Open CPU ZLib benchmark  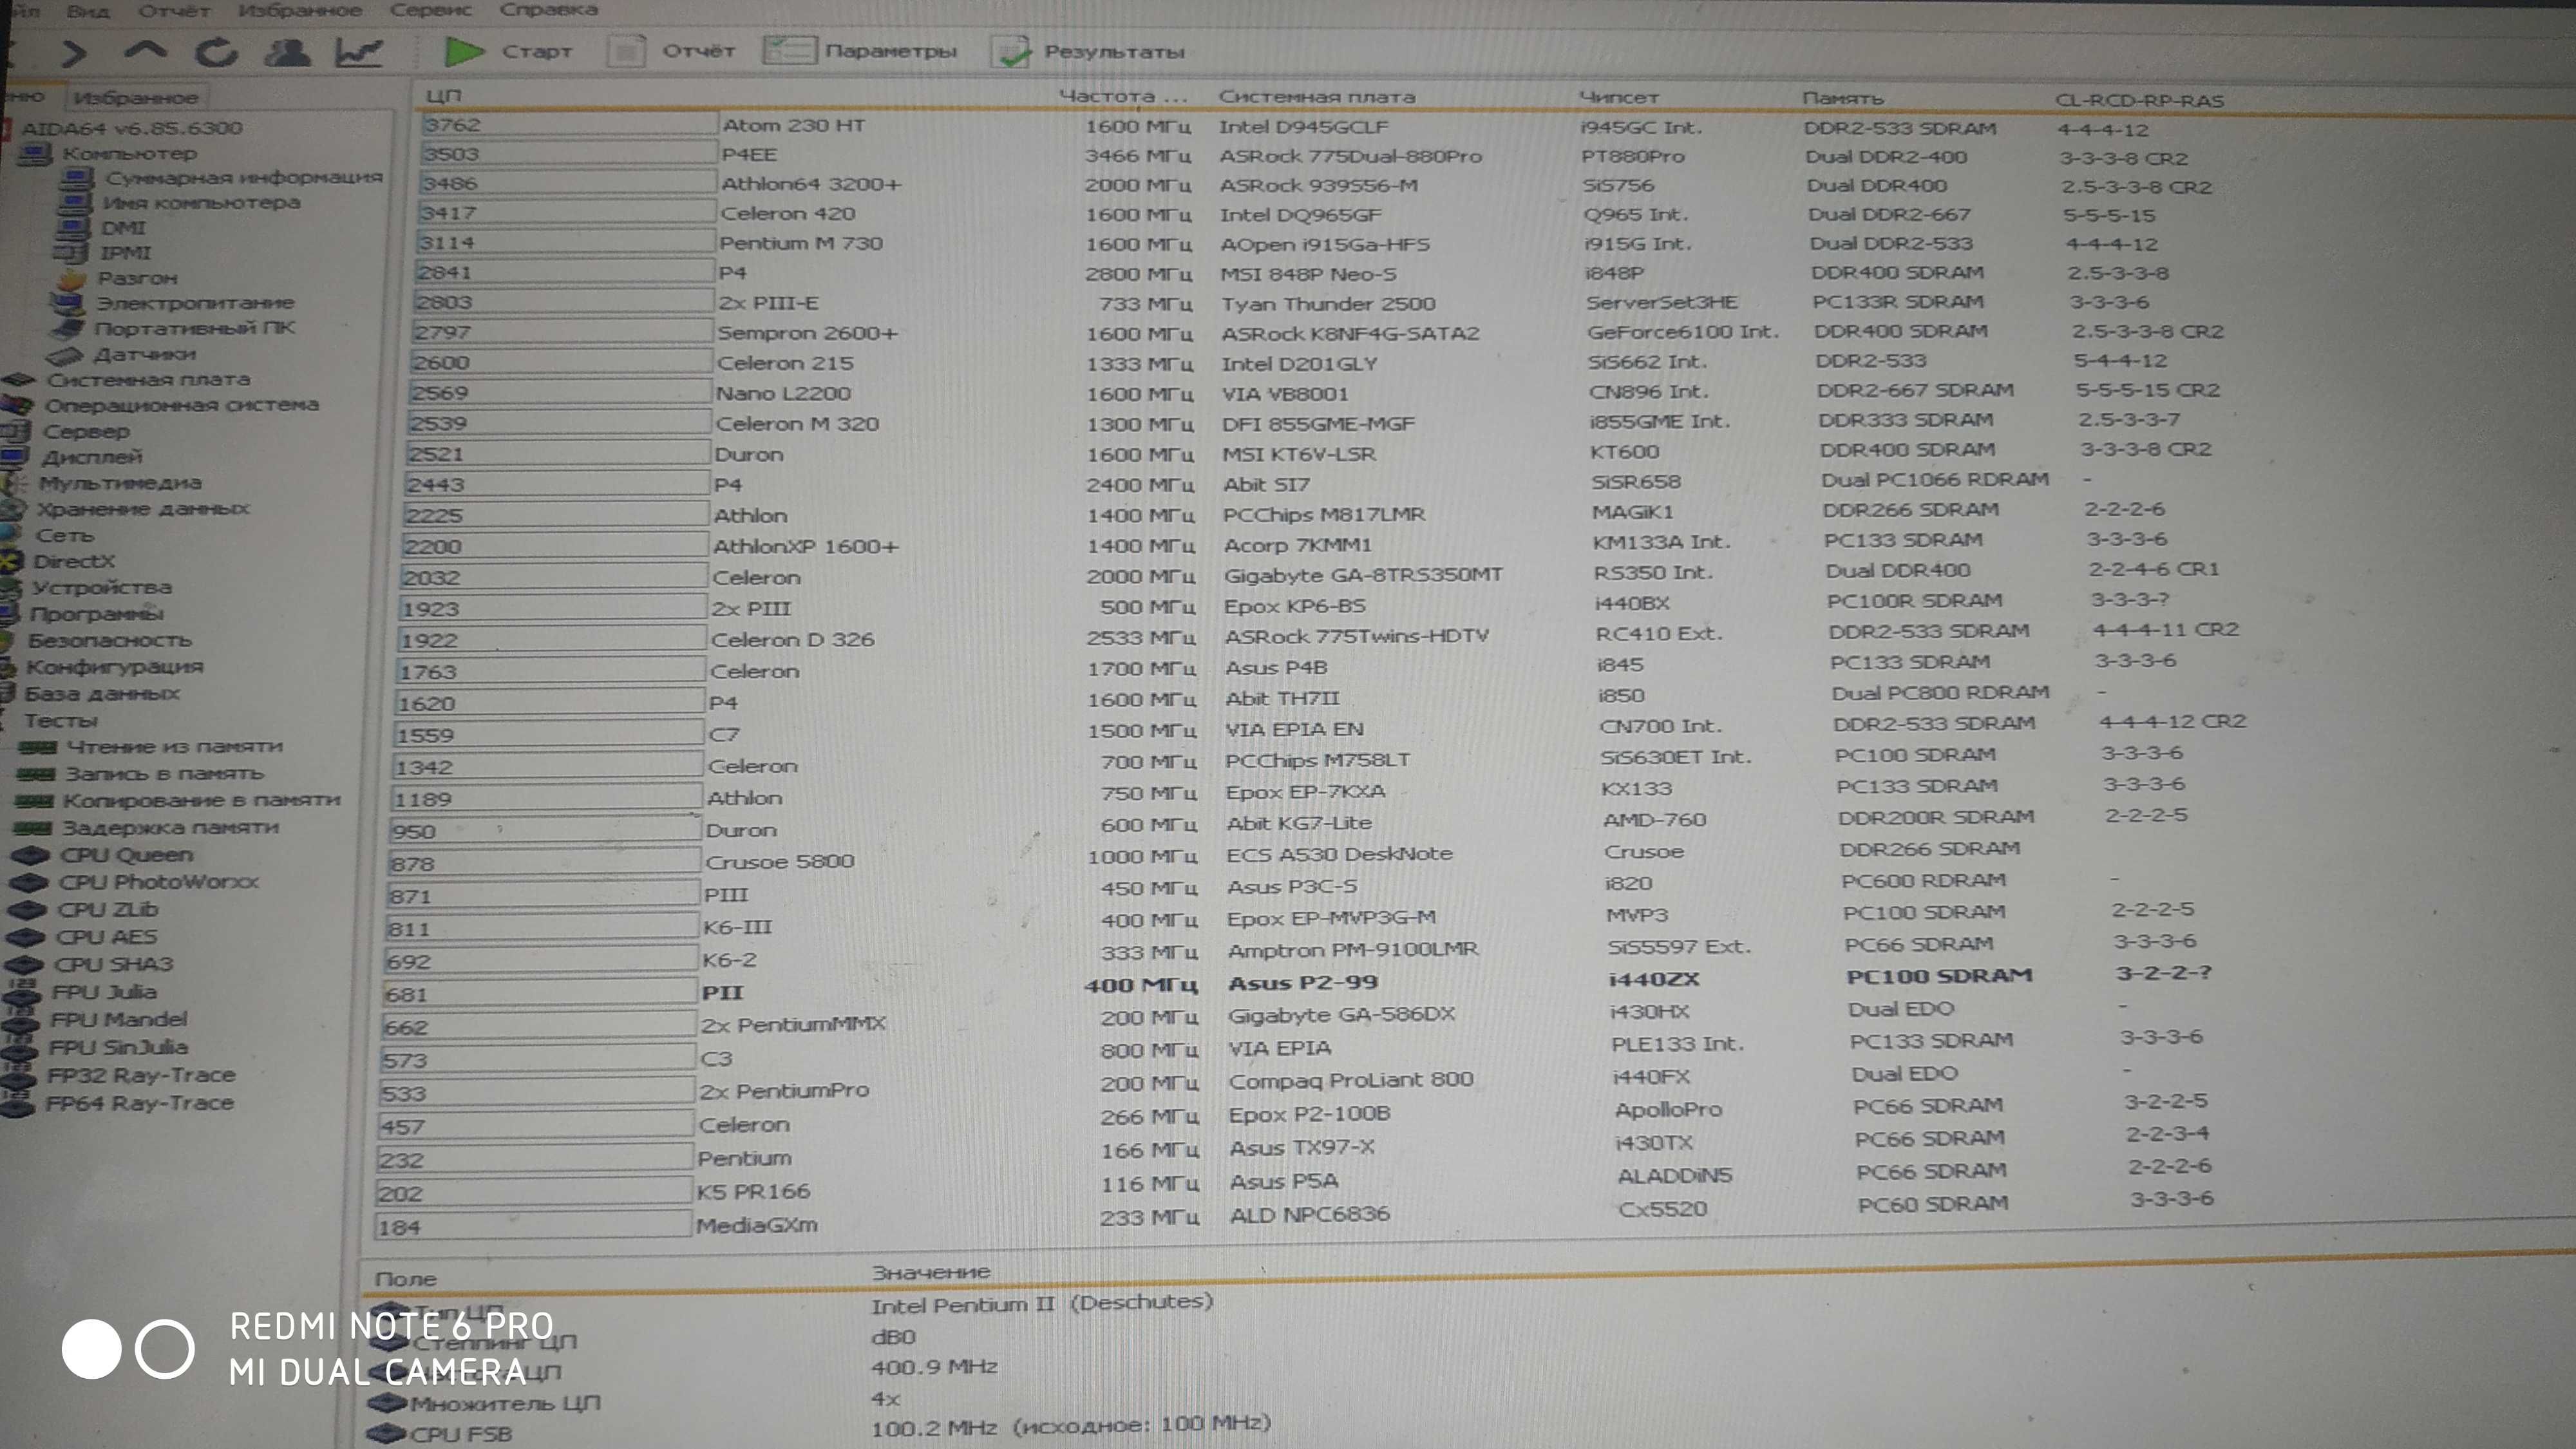pyautogui.click(x=107, y=910)
